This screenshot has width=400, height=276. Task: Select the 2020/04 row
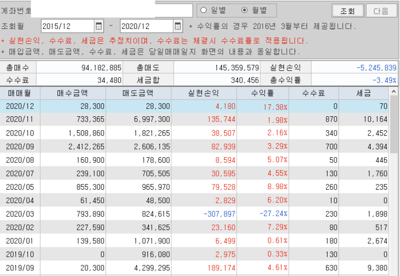pyautogui.click(x=195, y=201)
